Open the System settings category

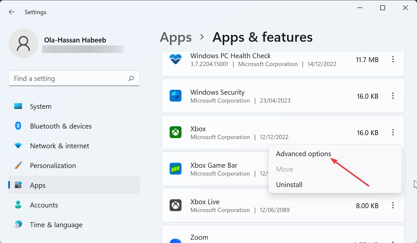tap(74, 107)
